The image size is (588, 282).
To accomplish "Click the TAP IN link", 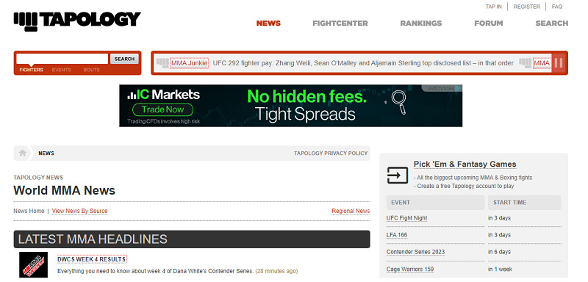I will click(493, 7).
